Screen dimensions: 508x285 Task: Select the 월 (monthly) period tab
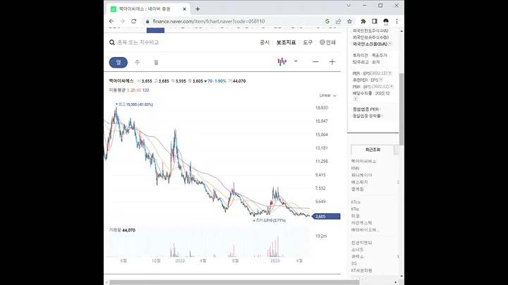pos(156,62)
